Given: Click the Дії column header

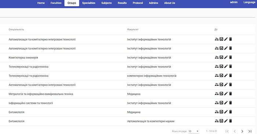Looking at the screenshot, I should tap(216, 30).
